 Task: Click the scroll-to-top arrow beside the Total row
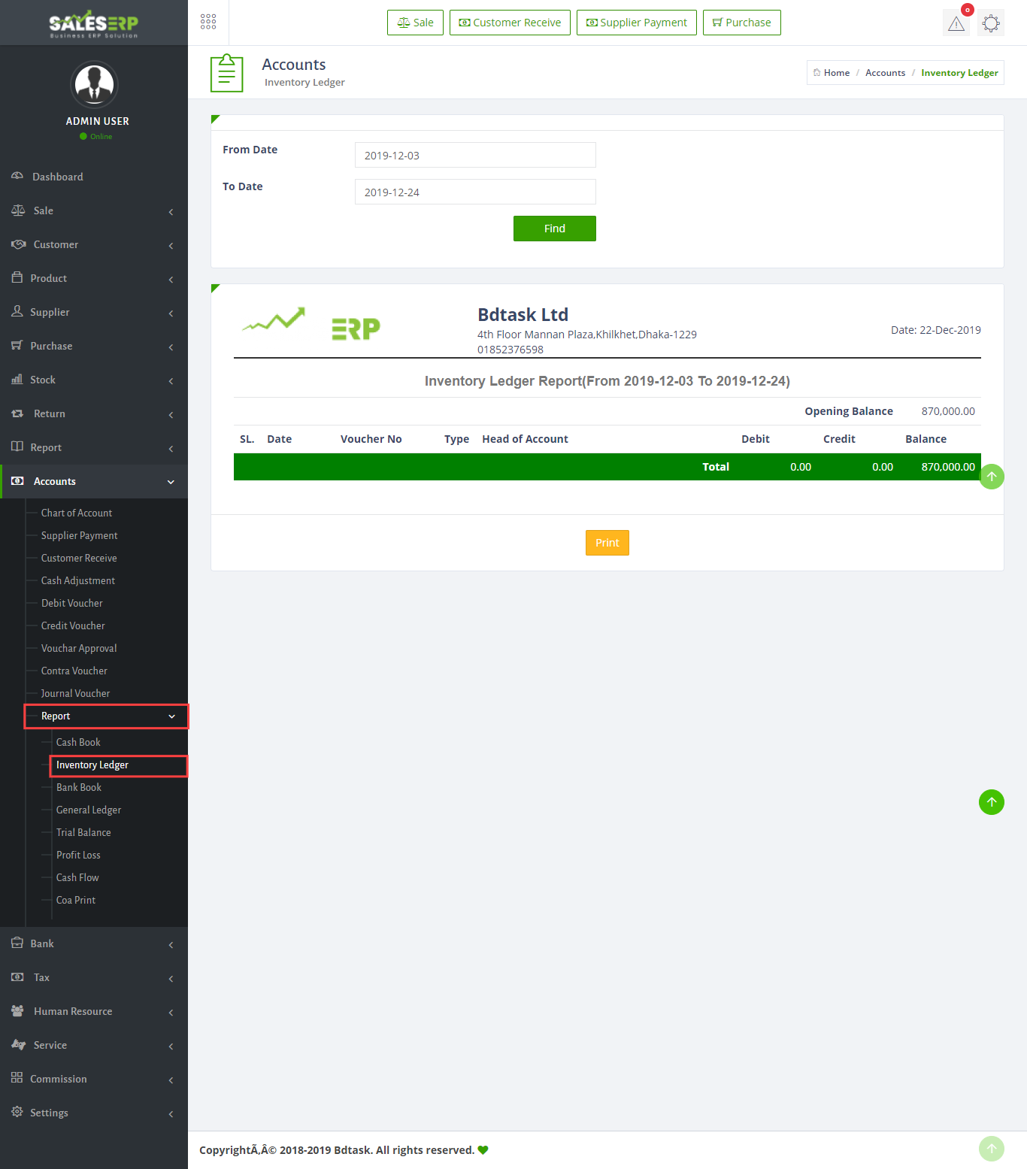pyautogui.click(x=992, y=477)
